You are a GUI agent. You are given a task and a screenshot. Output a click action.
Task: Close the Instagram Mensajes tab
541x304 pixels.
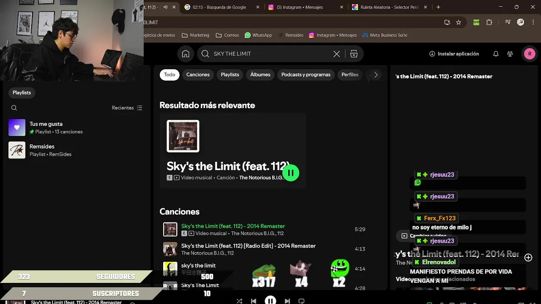pos(342,7)
